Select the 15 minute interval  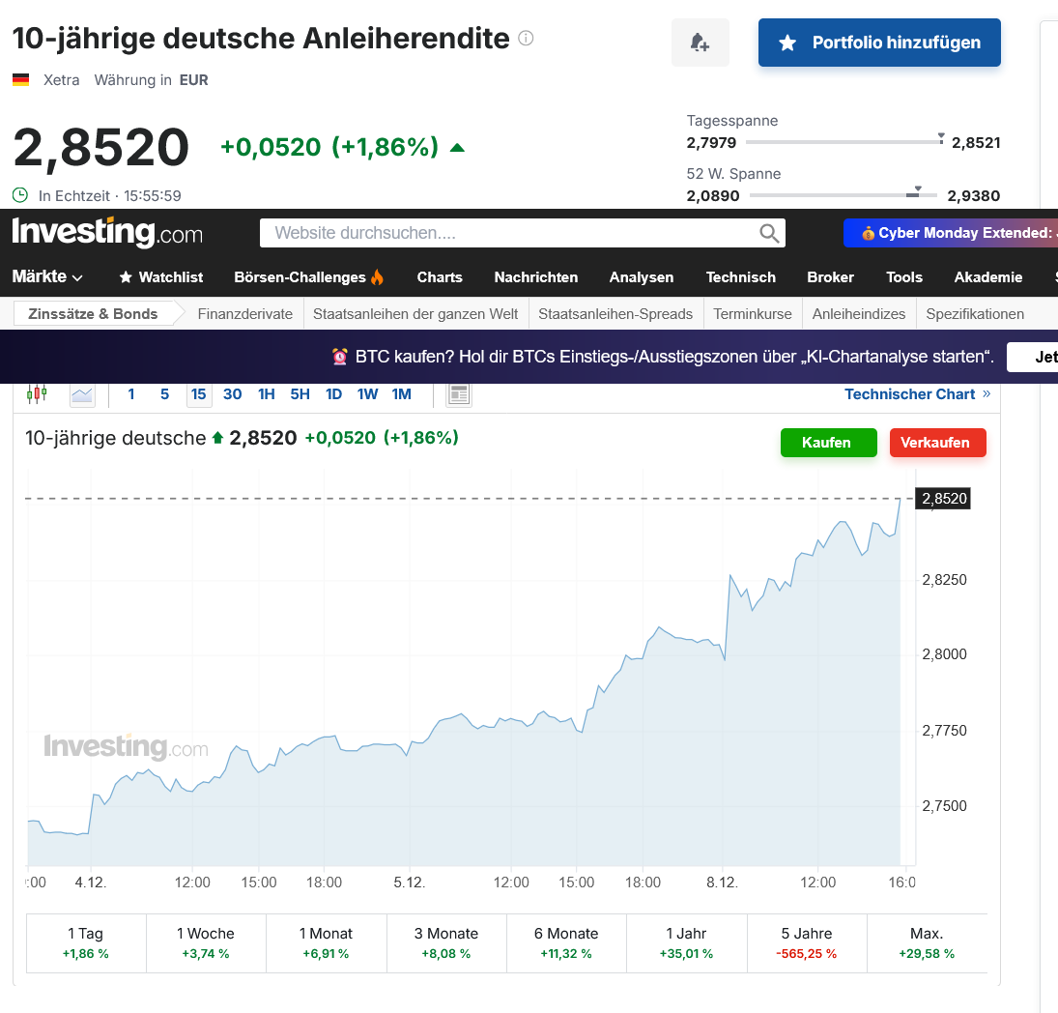click(198, 394)
